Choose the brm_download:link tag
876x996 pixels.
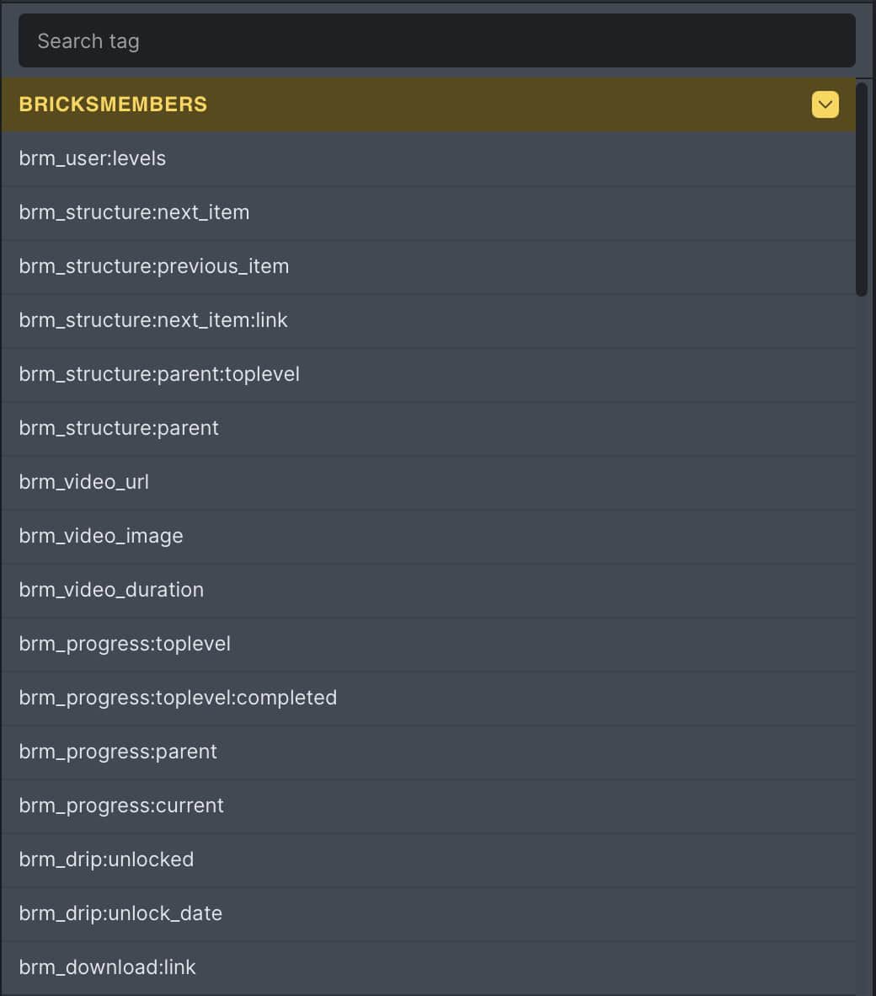(107, 967)
